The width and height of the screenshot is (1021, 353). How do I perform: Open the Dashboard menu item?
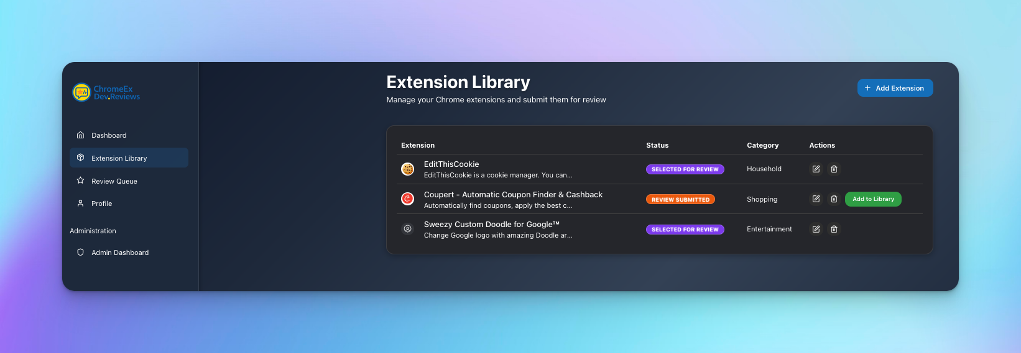[129, 135]
